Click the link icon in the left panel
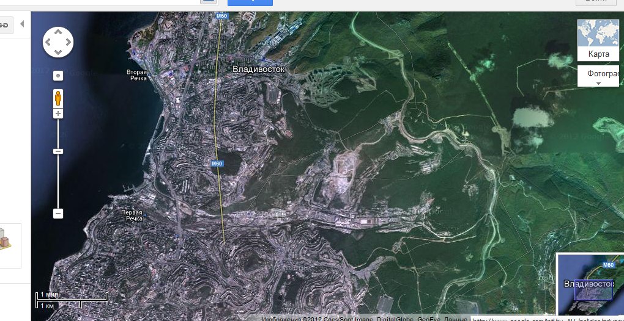Image resolution: width=624 pixels, height=321 pixels. click(4, 24)
